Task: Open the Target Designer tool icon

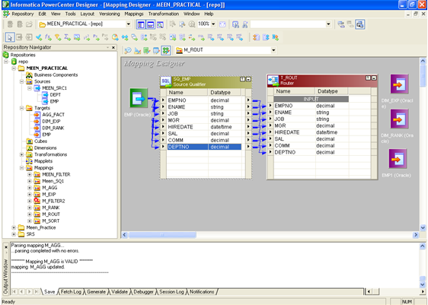Action: (137, 50)
